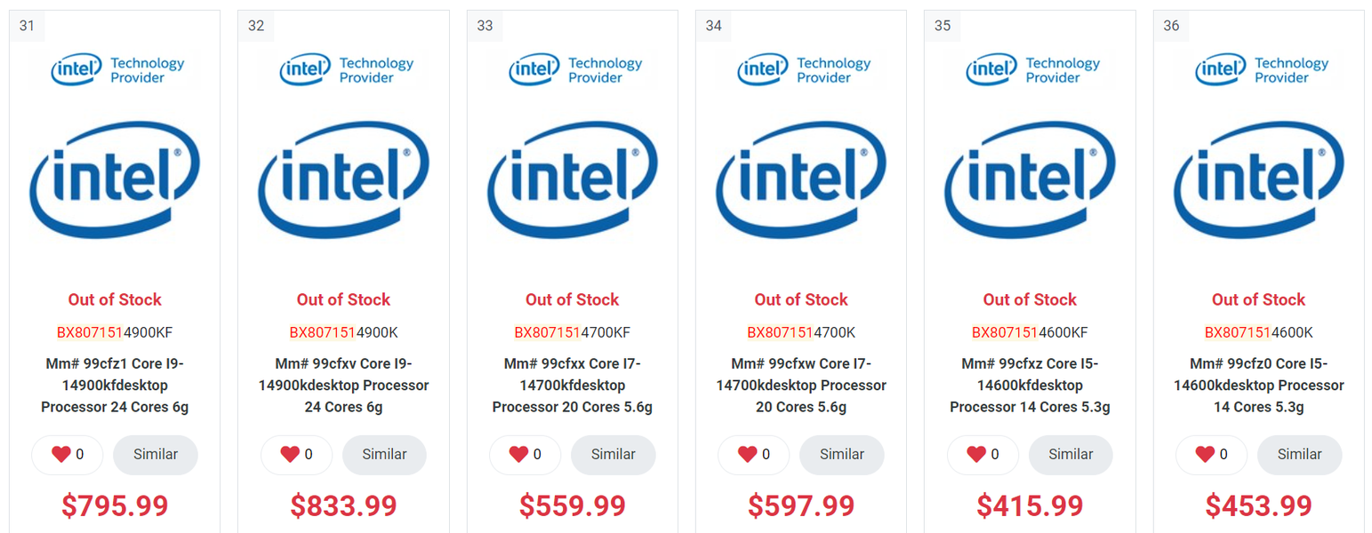Click heart icon on the i9-14900KF card
1372x533 pixels.
click(61, 455)
